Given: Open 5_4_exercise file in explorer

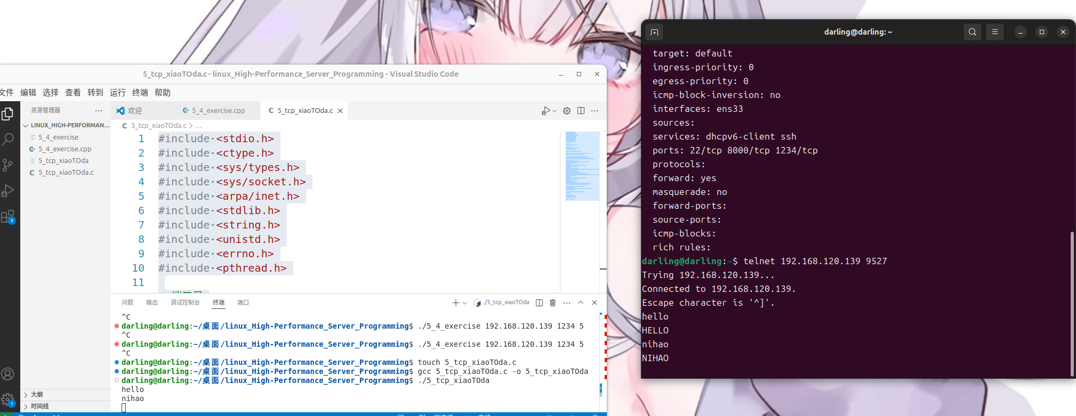Looking at the screenshot, I should [66, 137].
